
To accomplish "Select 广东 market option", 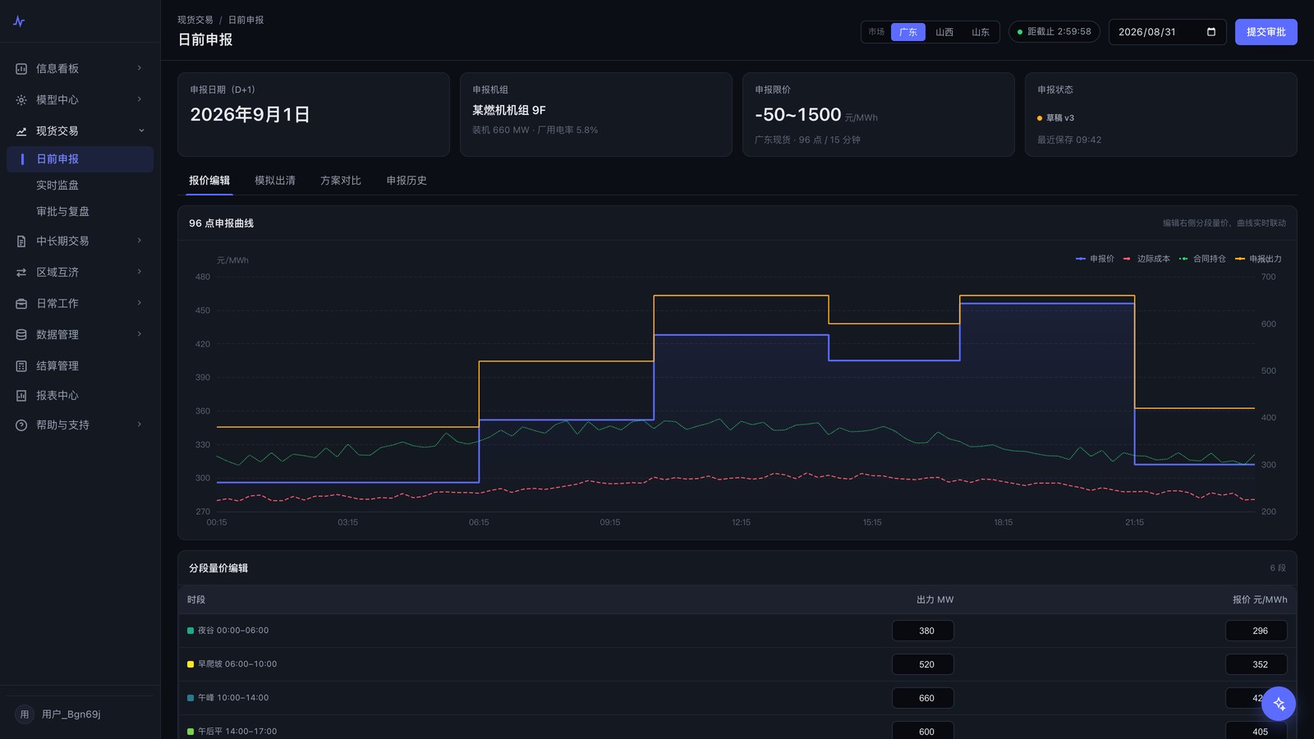I will pyautogui.click(x=908, y=32).
